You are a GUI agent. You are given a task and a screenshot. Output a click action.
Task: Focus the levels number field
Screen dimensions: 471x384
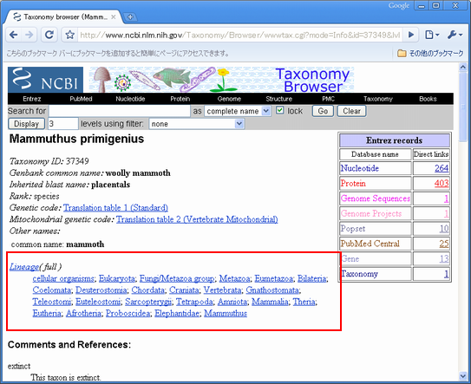point(63,124)
